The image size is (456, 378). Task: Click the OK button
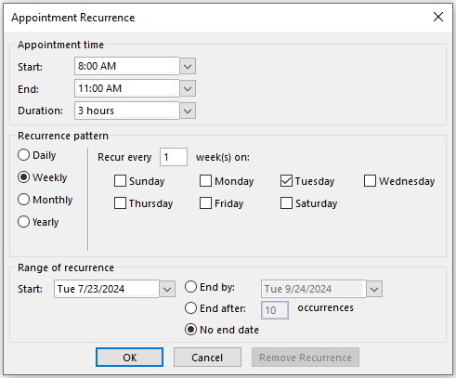129,358
